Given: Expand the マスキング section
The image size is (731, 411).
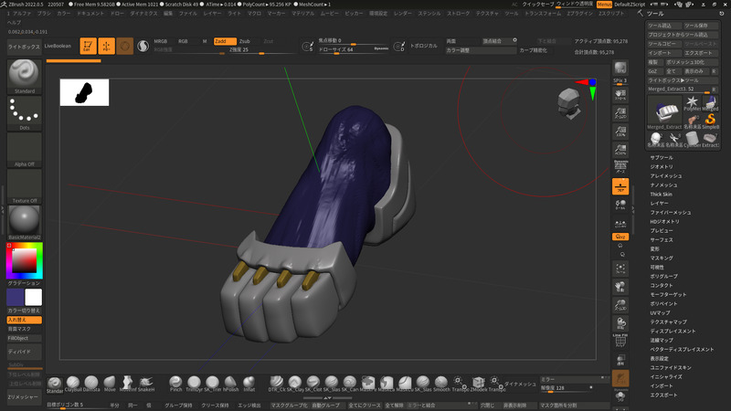Looking at the screenshot, I should tap(662, 258).
